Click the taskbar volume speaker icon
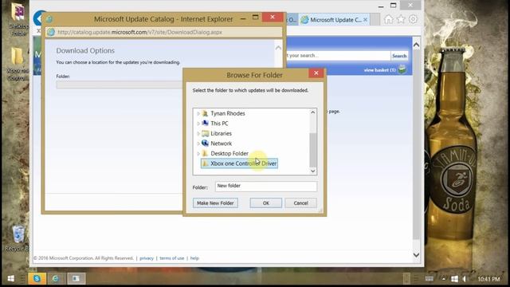Screen dimensions: 510x287 (465, 279)
